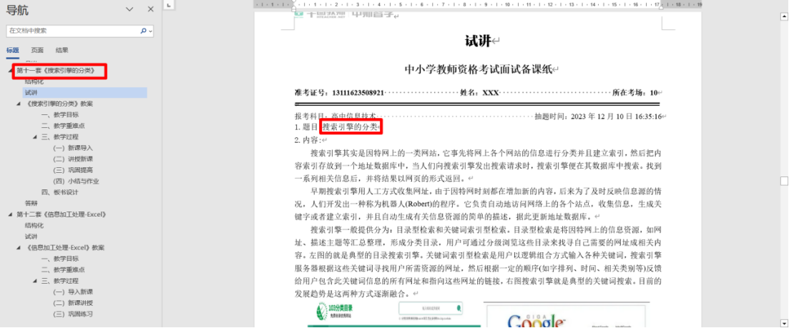Open the 导航 pane task options arrow

pos(129,9)
